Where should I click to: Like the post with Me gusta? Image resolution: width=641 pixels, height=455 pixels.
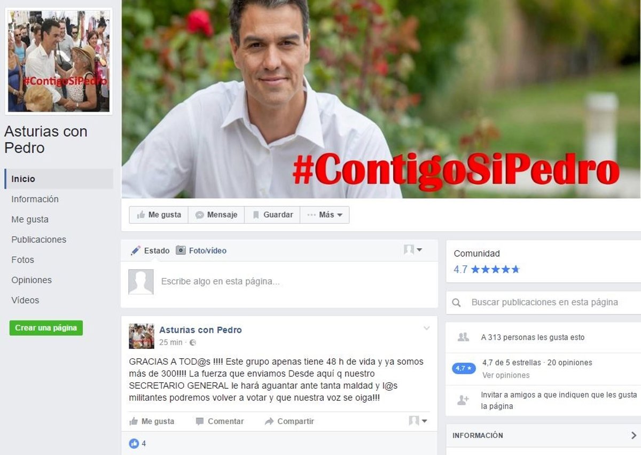(152, 421)
